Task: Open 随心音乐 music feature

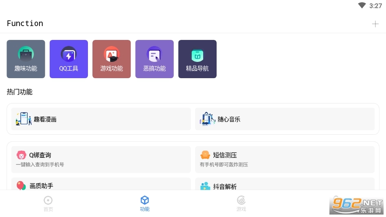Action: [x=285, y=119]
